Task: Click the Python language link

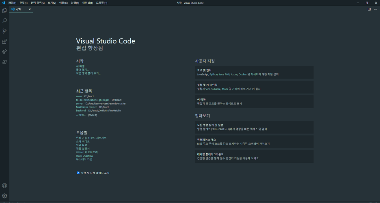Action: (214, 75)
